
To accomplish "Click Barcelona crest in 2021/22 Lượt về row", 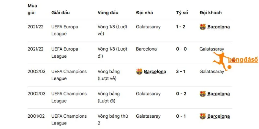I will point(203,27).
